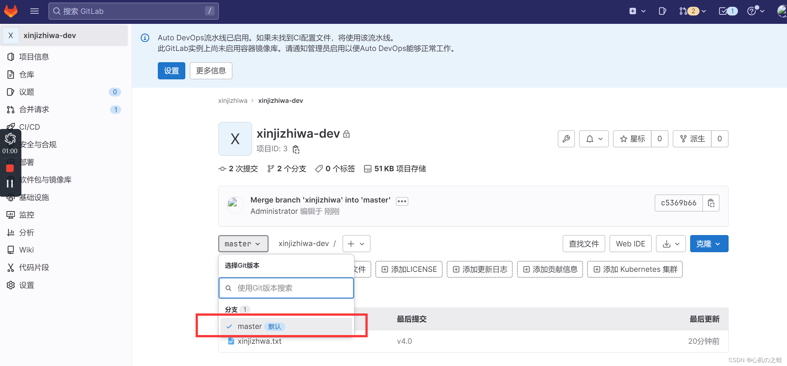Click the GitLab fox logo
The width and height of the screenshot is (787, 366).
(x=11, y=11)
